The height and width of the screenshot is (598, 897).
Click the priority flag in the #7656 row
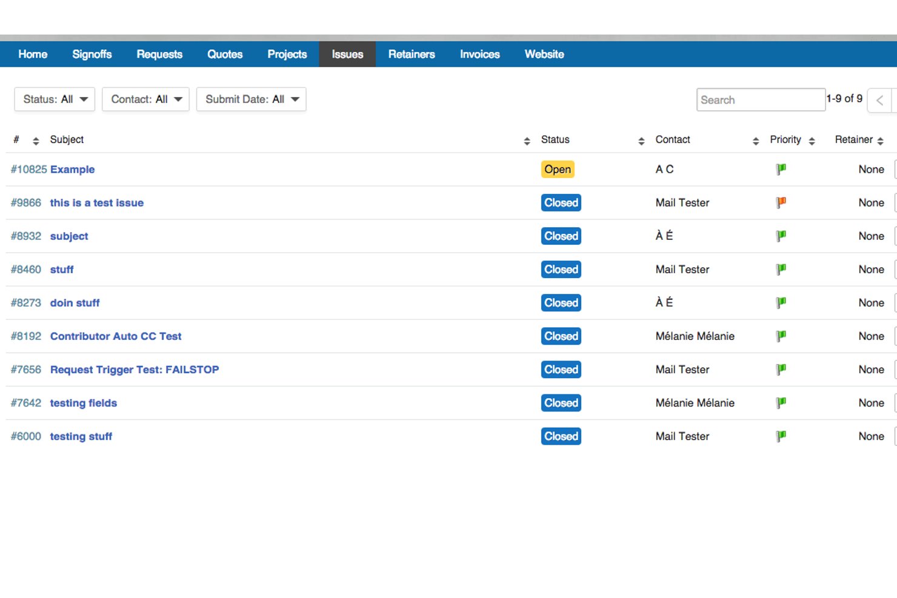click(781, 369)
